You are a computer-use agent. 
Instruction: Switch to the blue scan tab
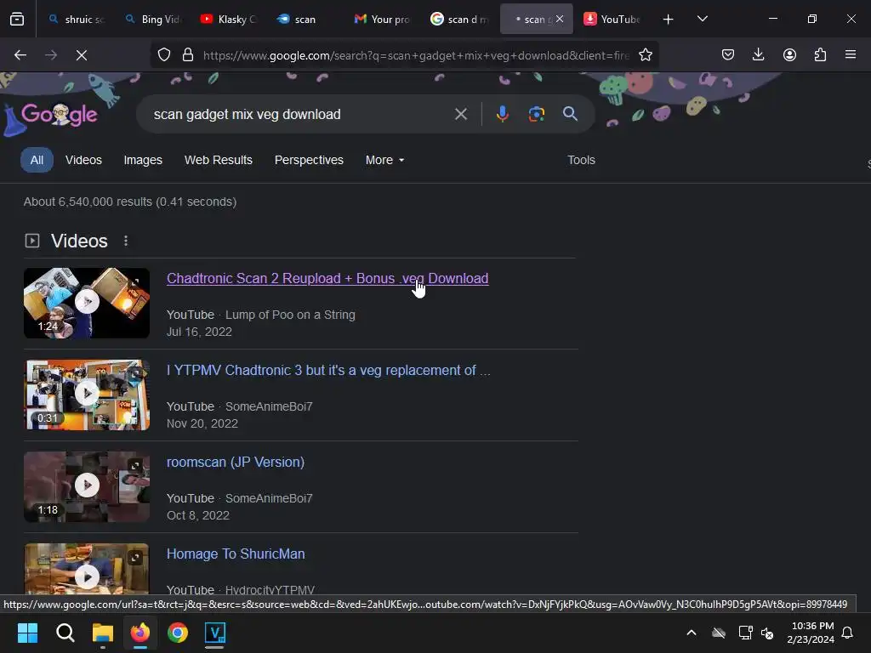pos(305,19)
